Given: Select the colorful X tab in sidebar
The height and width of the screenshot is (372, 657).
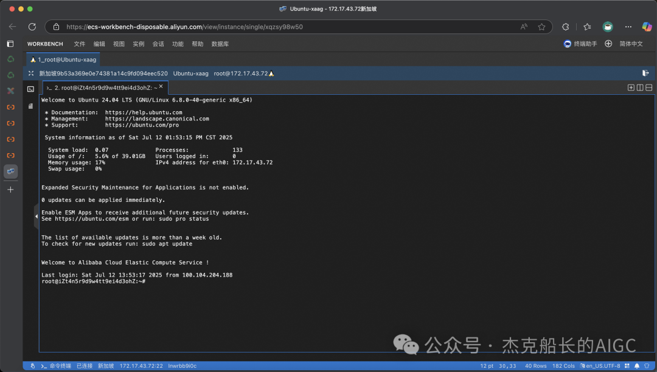Looking at the screenshot, I should coord(10,91).
